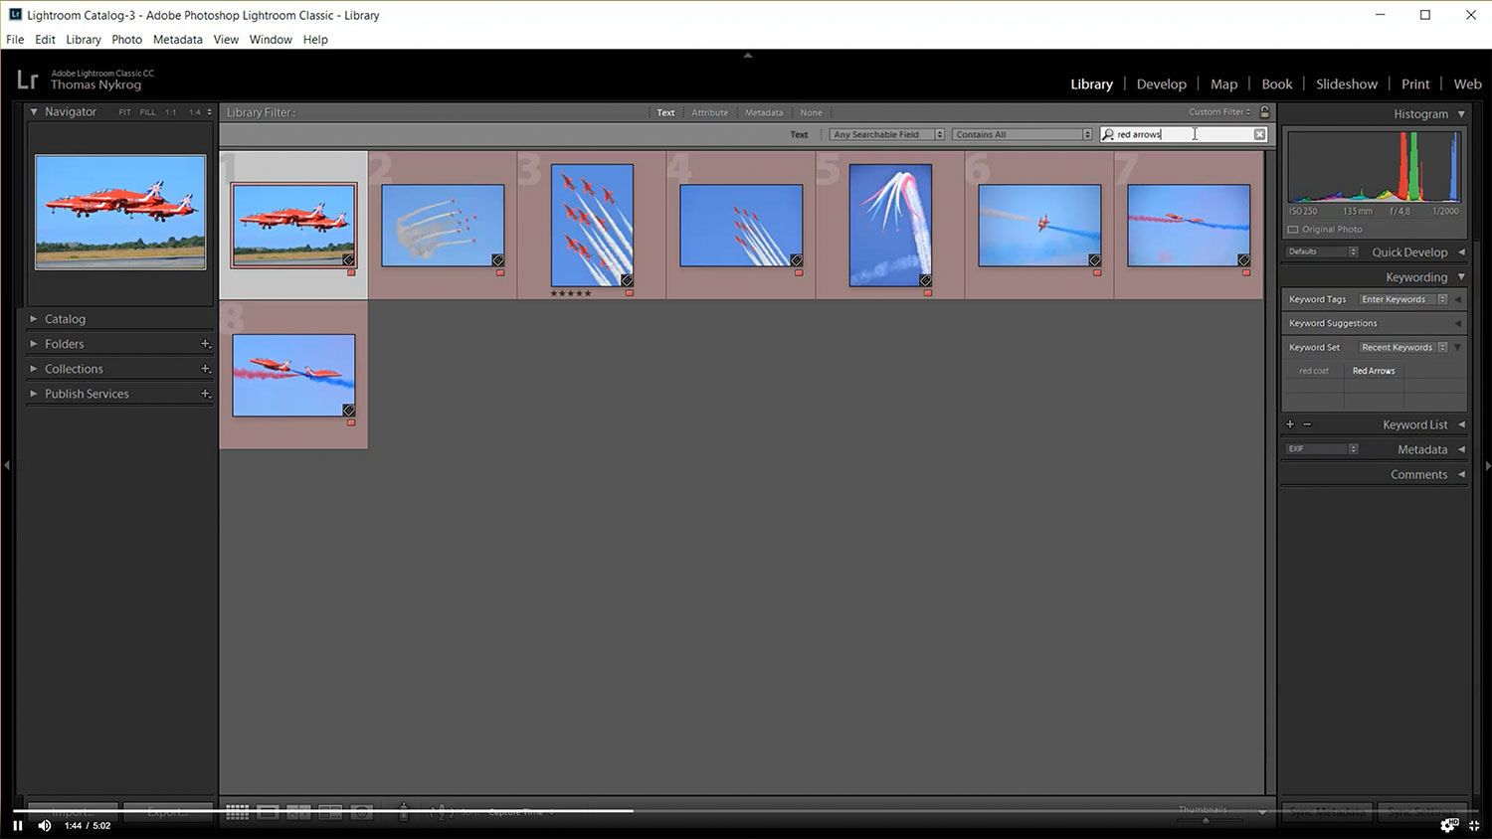1492x839 pixels.
Task: Clear the search text with X icon
Action: click(1259, 134)
